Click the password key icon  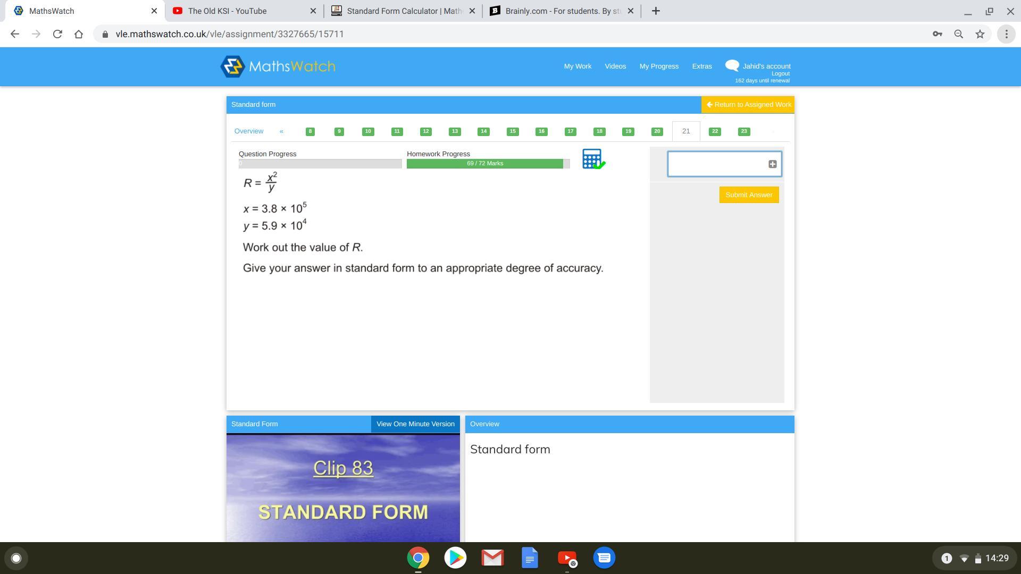(937, 34)
